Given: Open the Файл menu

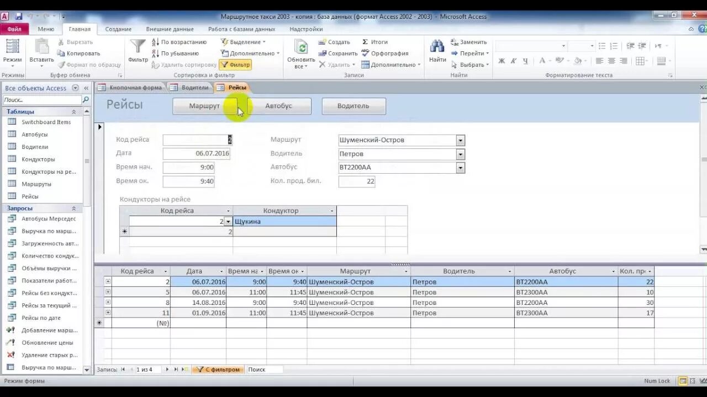Looking at the screenshot, I should point(14,29).
